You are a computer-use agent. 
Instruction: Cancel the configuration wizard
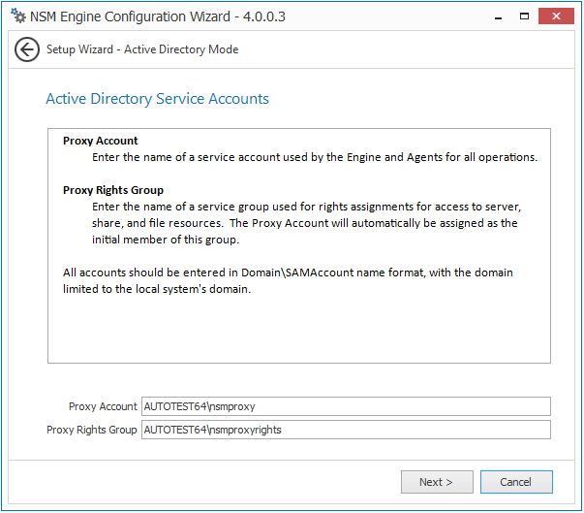click(x=515, y=482)
